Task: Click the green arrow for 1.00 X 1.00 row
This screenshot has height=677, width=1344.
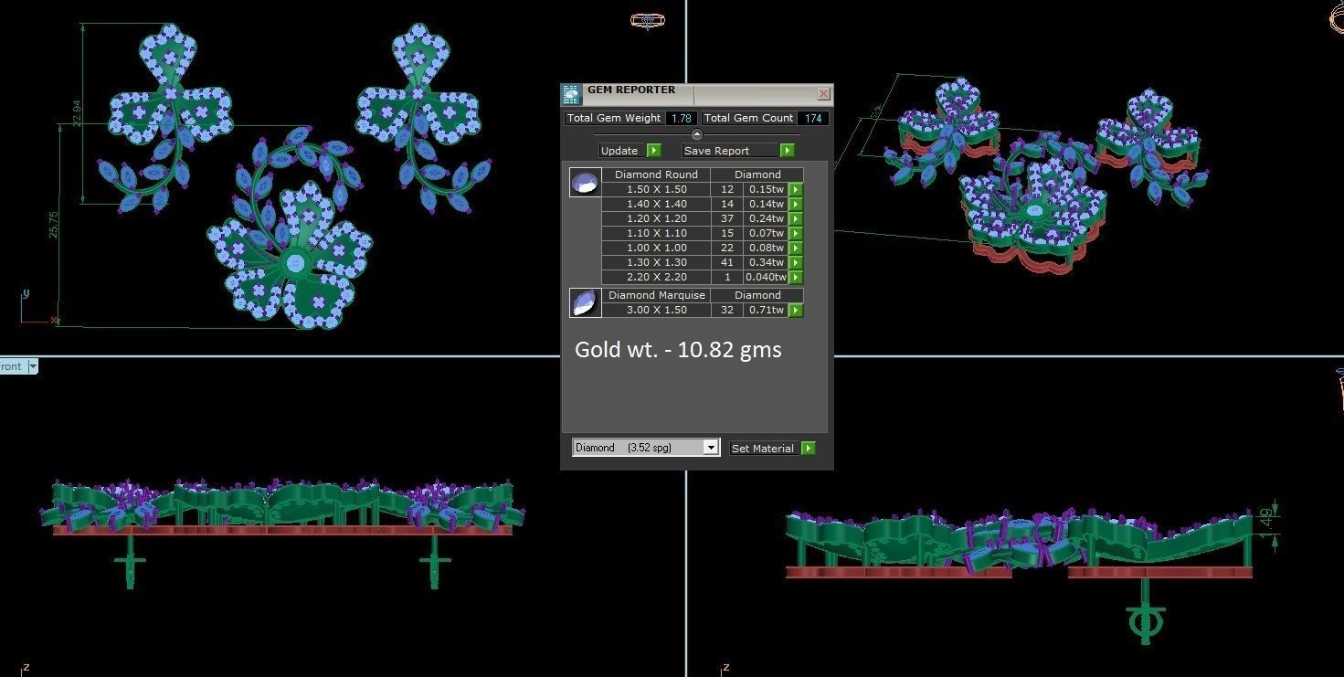Action: (796, 249)
